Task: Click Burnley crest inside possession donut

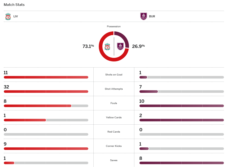Action: [x=120, y=46]
